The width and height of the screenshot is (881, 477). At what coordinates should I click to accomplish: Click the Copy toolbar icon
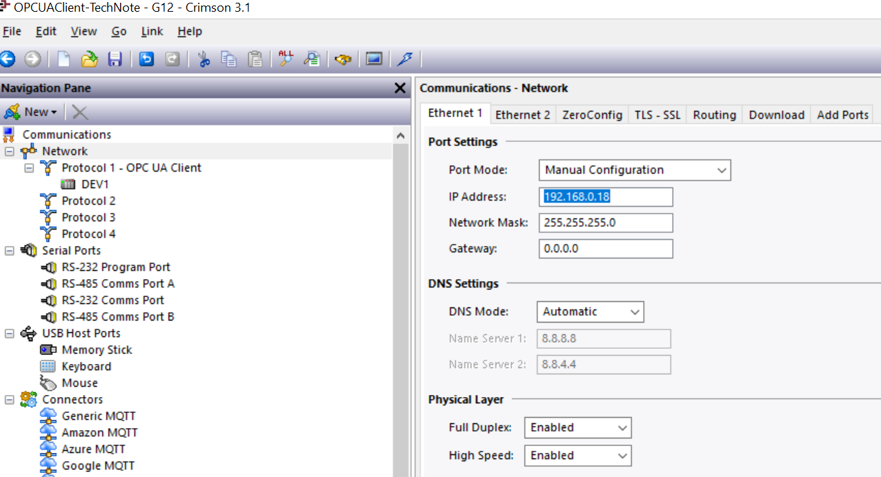(229, 59)
